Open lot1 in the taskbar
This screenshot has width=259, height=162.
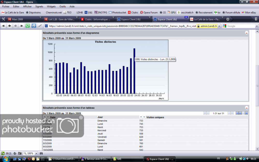click(127, 159)
